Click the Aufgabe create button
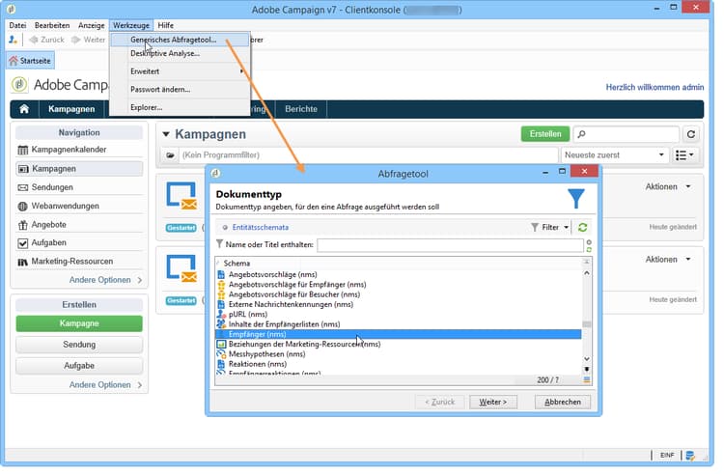This screenshot has width=724, height=474. (x=79, y=366)
